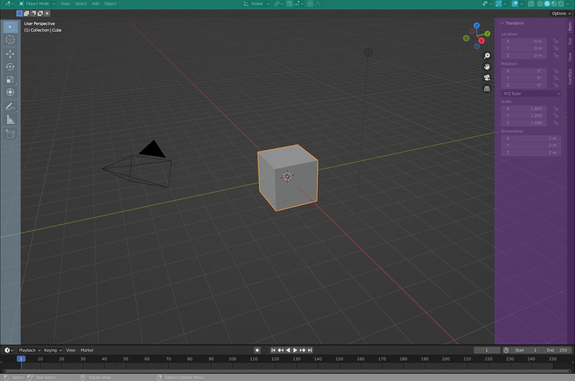This screenshot has width=575, height=381.
Task: Open the Playback dropdown
Action: click(x=30, y=350)
